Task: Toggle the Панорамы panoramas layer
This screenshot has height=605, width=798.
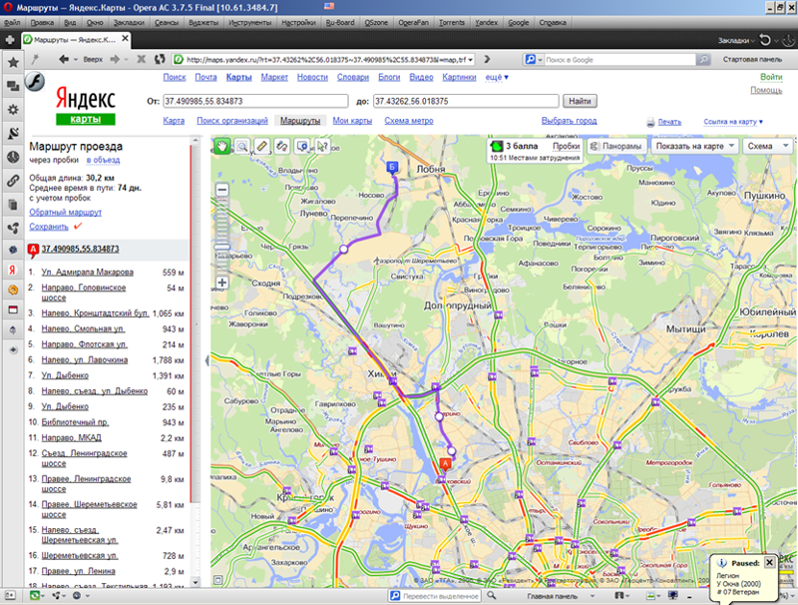Action: tap(616, 147)
